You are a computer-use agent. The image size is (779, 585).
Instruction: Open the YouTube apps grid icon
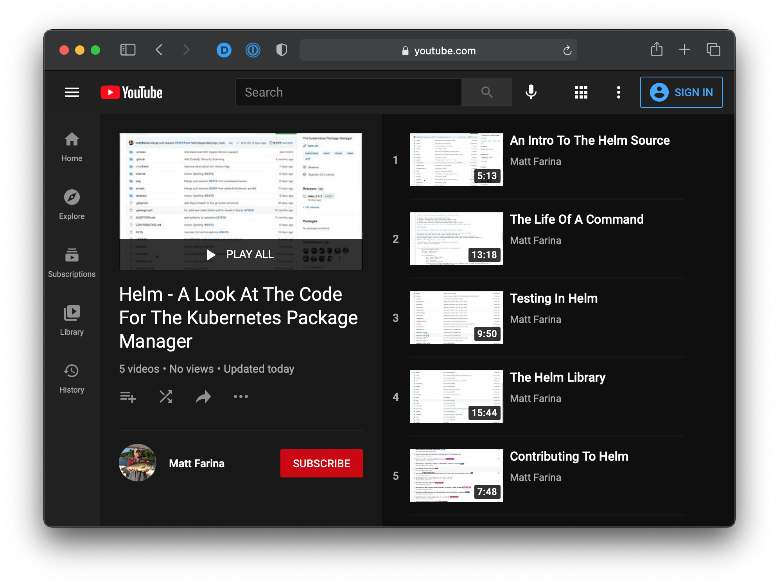(581, 92)
